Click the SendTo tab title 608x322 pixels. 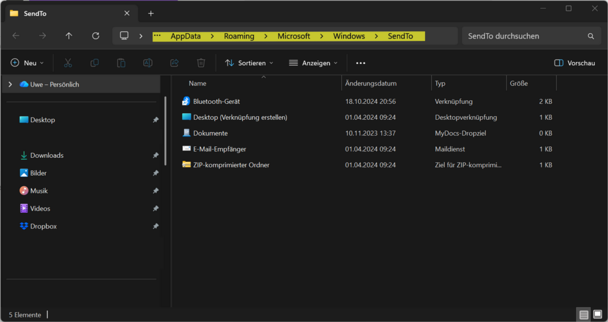[x=35, y=14]
